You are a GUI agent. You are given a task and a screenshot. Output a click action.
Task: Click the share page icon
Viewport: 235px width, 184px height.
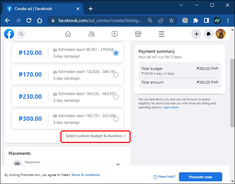pyautogui.click(x=161, y=20)
